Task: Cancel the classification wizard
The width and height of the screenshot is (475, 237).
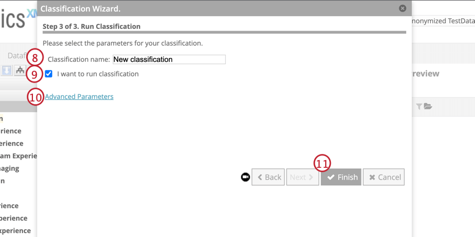Action: pos(383,177)
